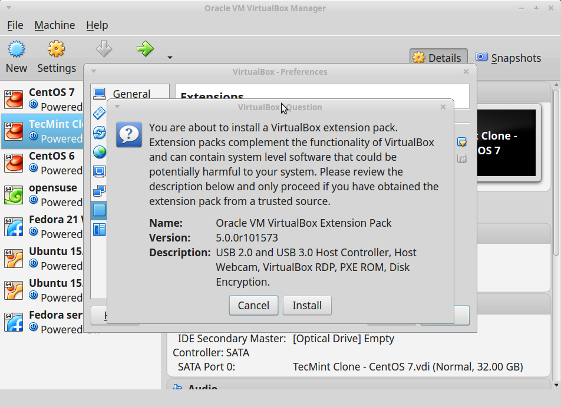The height and width of the screenshot is (407, 561).
Task: Open the Help menu
Action: click(x=97, y=25)
